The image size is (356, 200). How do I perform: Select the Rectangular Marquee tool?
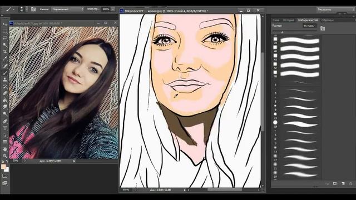click(x=5, y=31)
